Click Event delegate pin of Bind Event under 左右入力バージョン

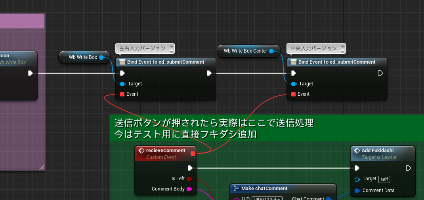point(122,94)
